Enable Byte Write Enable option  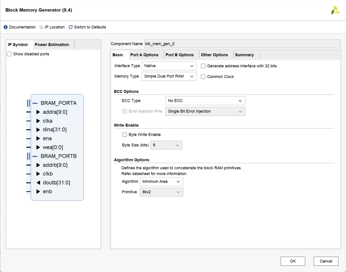[124, 135]
